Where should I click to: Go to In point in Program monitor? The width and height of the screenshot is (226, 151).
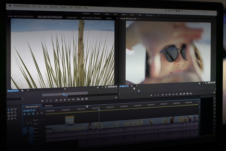coord(163,95)
